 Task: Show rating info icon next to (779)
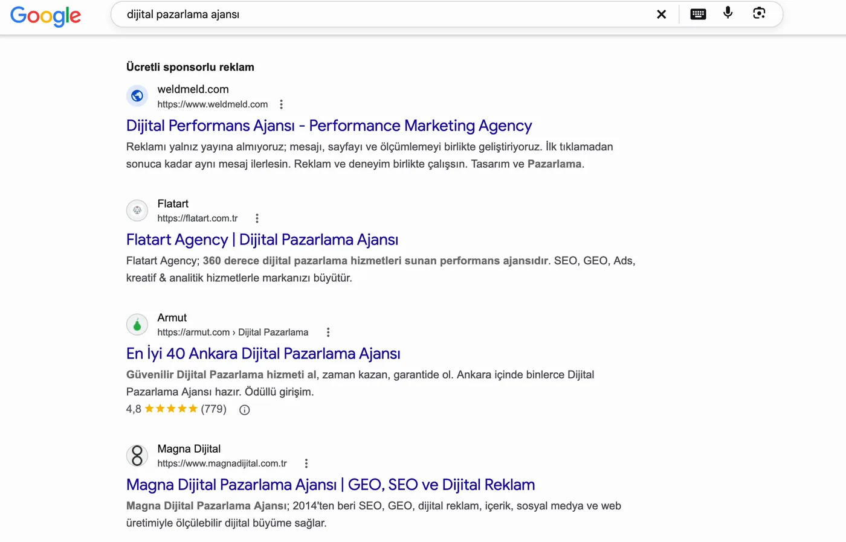coord(245,410)
